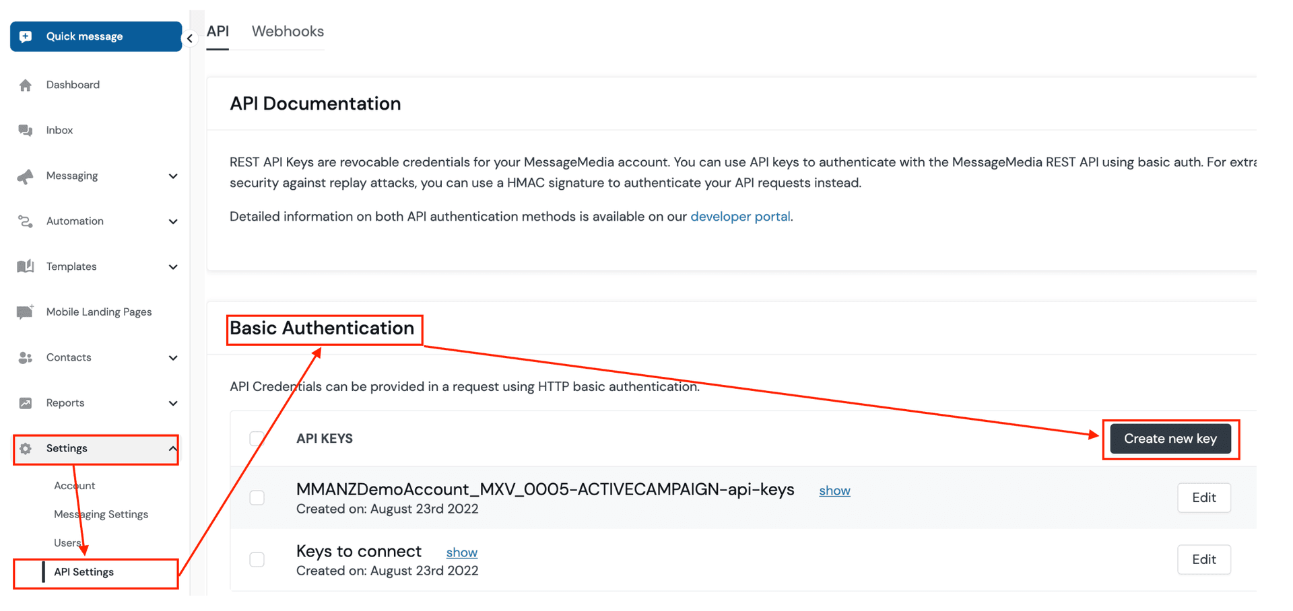1293x611 pixels.
Task: Open the Quick message composer icon
Action: (x=25, y=36)
